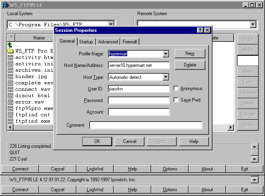Image resolution: width=265 pixels, height=196 pixels.
Task: Click into the Password field
Action: click(x=138, y=100)
